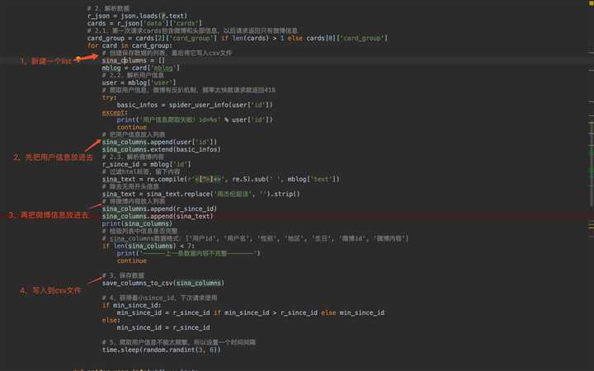Viewport: 594px width, 371px height.
Task: Click the 'sina_text = re.compile' line
Action: click(221, 179)
